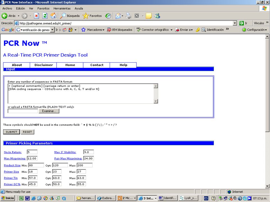This screenshot has height=202, width=270.
Task: Open the Ayuda menu
Action: pyautogui.click(x=79, y=8)
